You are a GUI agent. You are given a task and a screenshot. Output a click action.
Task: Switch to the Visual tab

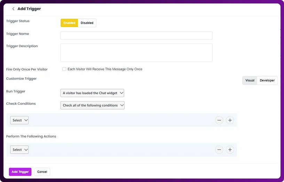coord(250,80)
